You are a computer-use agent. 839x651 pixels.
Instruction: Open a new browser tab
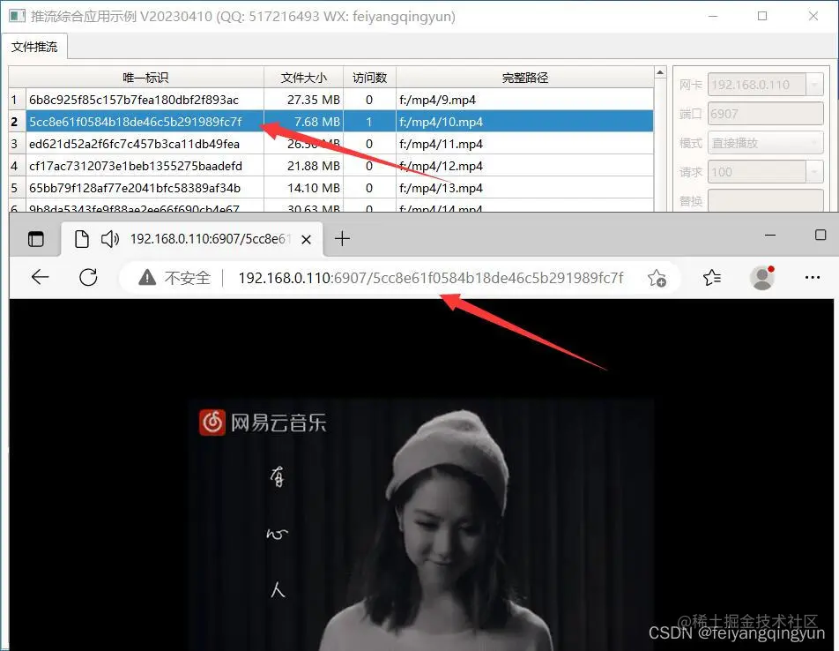[x=343, y=238]
